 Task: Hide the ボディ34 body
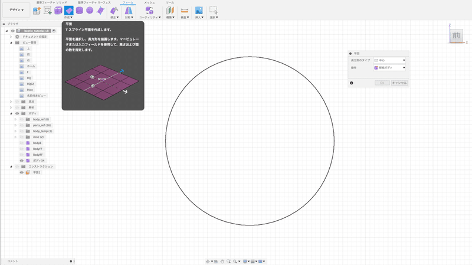pos(22,161)
